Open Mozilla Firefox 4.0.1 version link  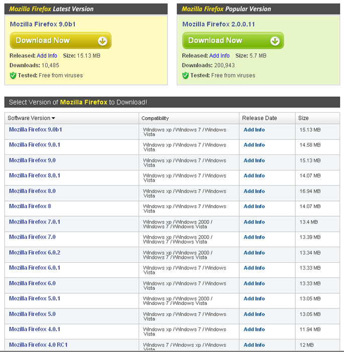[35, 329]
